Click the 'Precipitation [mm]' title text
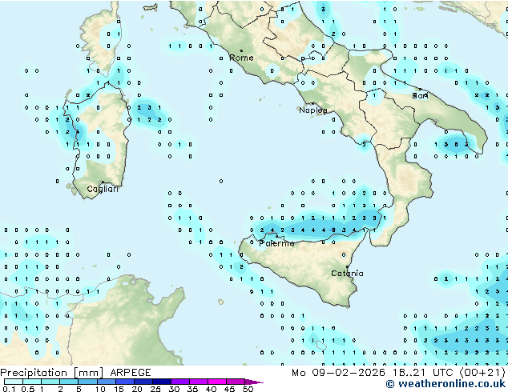The image size is (508, 392). (52, 373)
